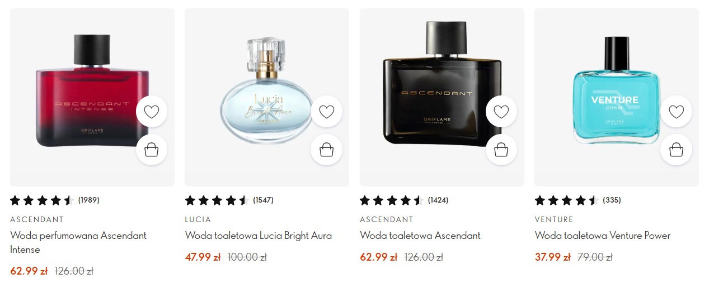Open Woda toaletowa Ascendant product title

coord(420,236)
